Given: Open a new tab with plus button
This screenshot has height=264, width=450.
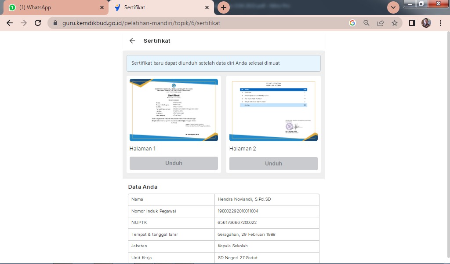Looking at the screenshot, I should pos(224,7).
